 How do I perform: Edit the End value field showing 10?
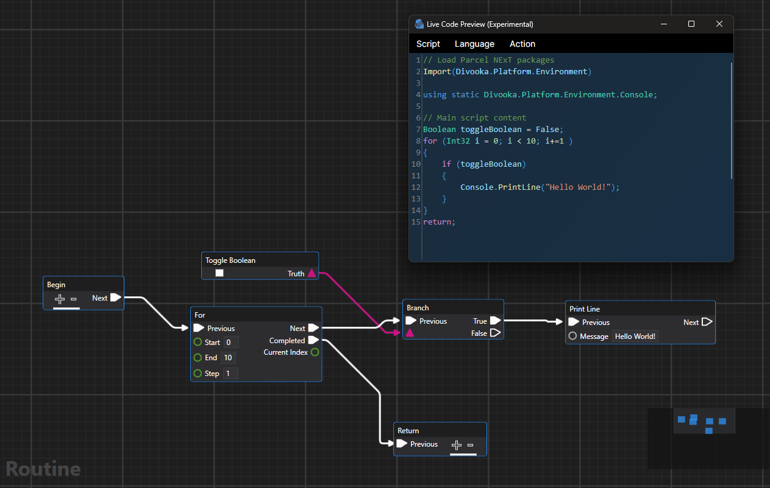pyautogui.click(x=228, y=357)
